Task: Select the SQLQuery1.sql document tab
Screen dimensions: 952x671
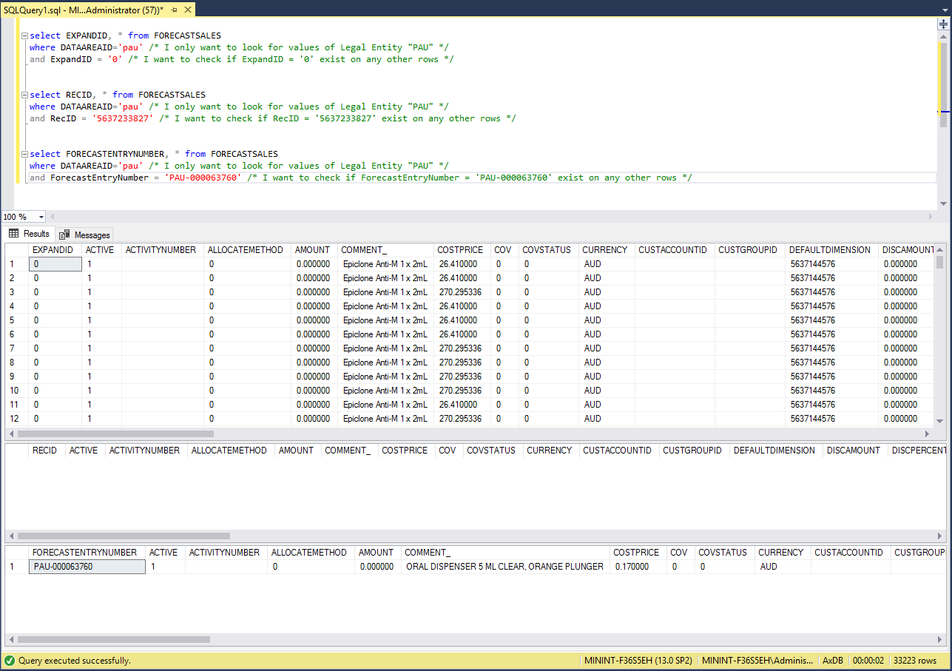Action: pos(84,11)
